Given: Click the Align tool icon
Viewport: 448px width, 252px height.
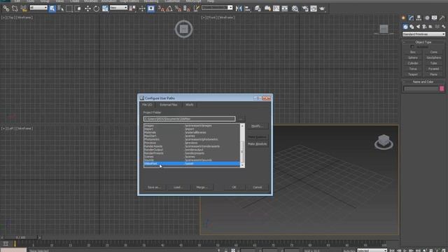Looking at the screenshot, I should tap(247, 8).
